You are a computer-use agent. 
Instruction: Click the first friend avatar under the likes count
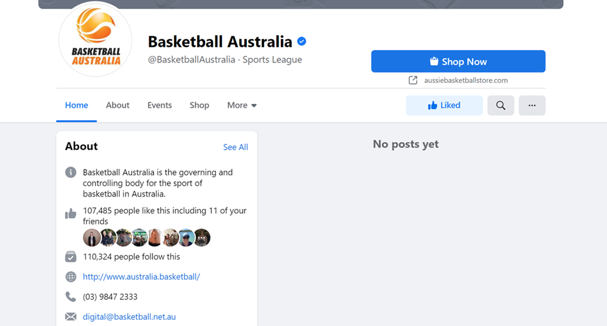[x=91, y=237]
